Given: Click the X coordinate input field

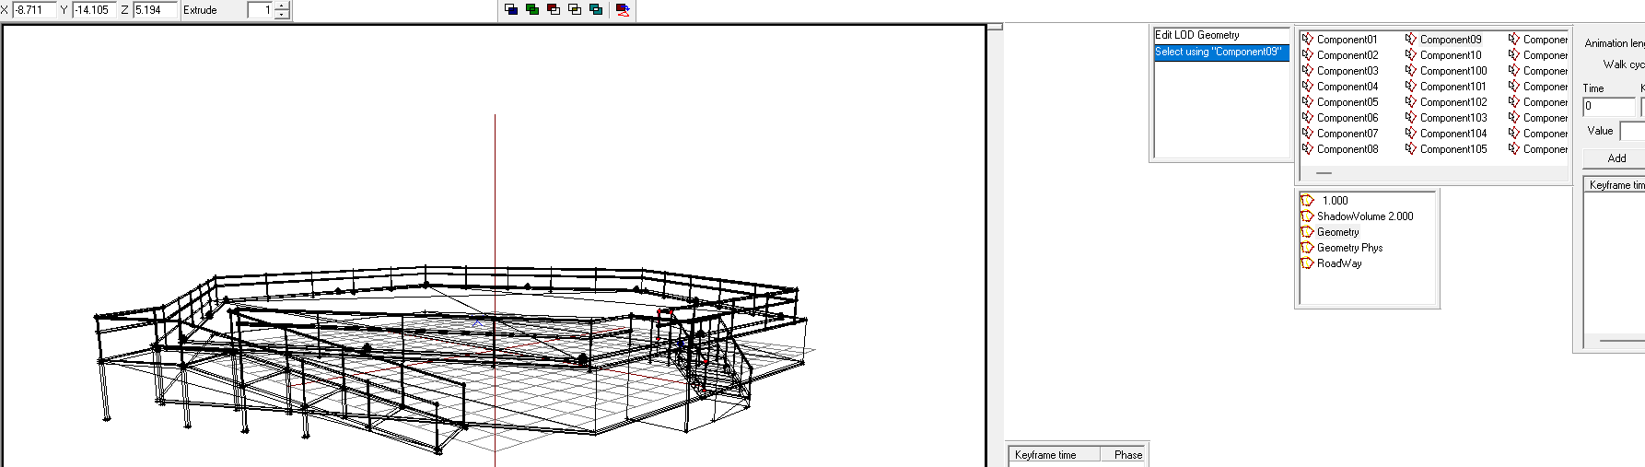Looking at the screenshot, I should (33, 10).
